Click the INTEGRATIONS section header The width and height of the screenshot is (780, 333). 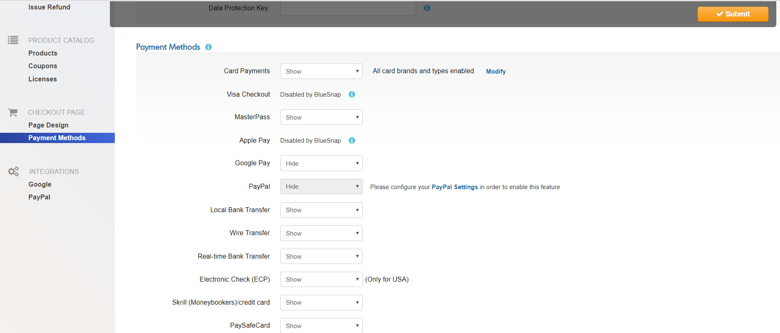[54, 171]
